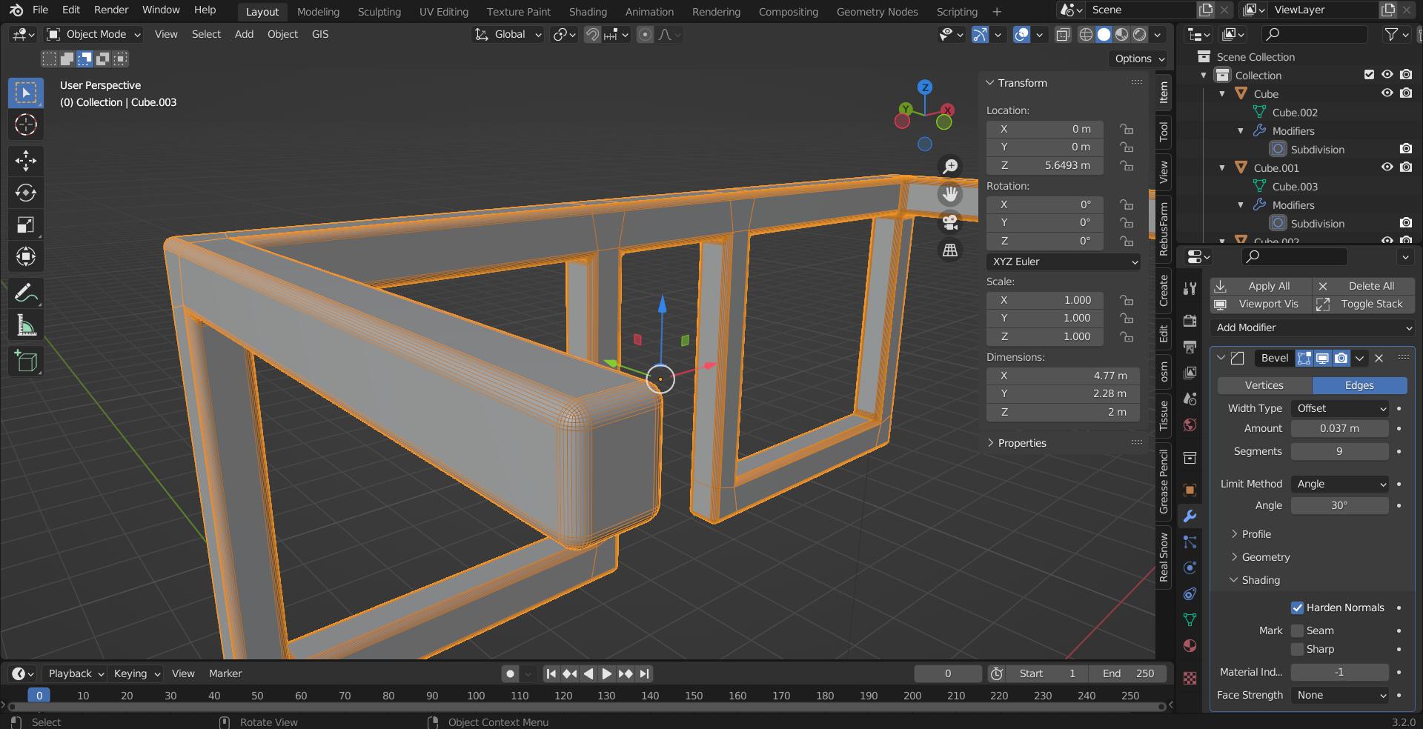Switch bevel mode to Vertices

1264,385
